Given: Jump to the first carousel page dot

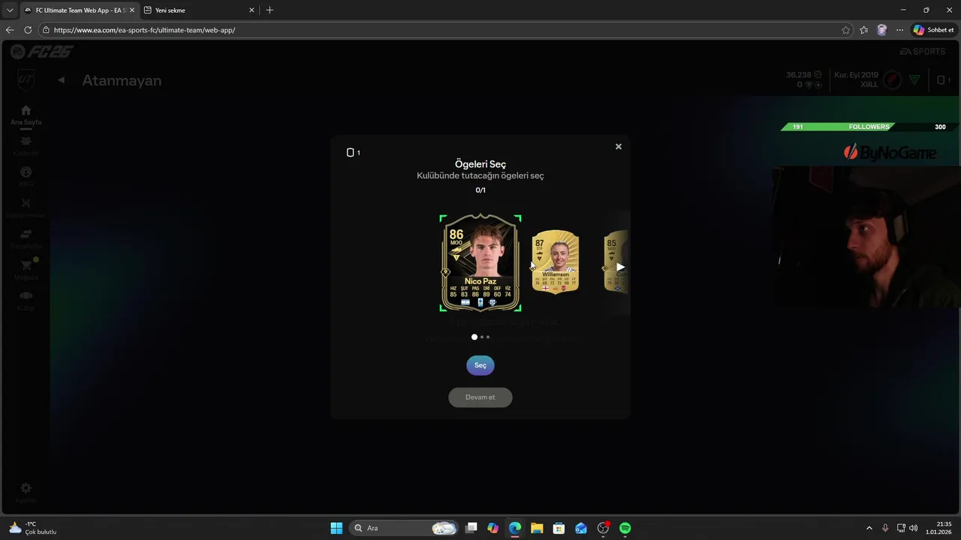Looking at the screenshot, I should click(x=474, y=337).
